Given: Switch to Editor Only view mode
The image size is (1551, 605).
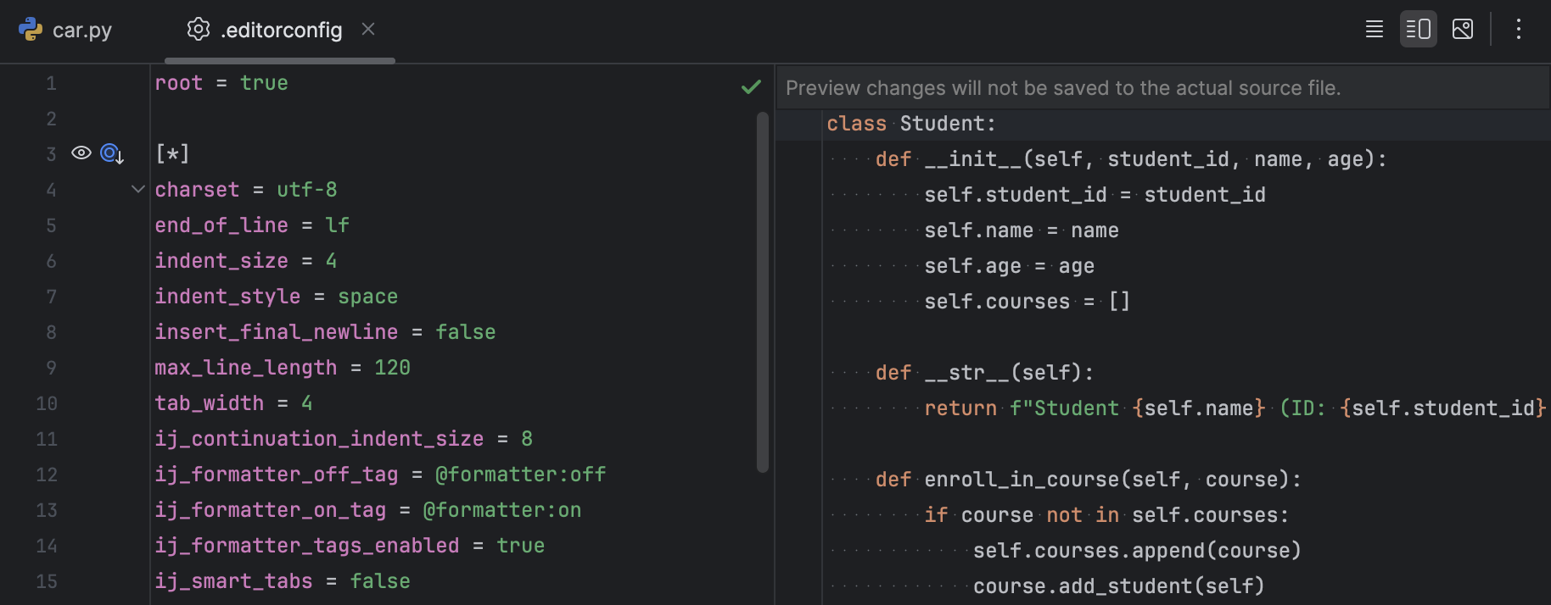Looking at the screenshot, I should pos(1375,30).
